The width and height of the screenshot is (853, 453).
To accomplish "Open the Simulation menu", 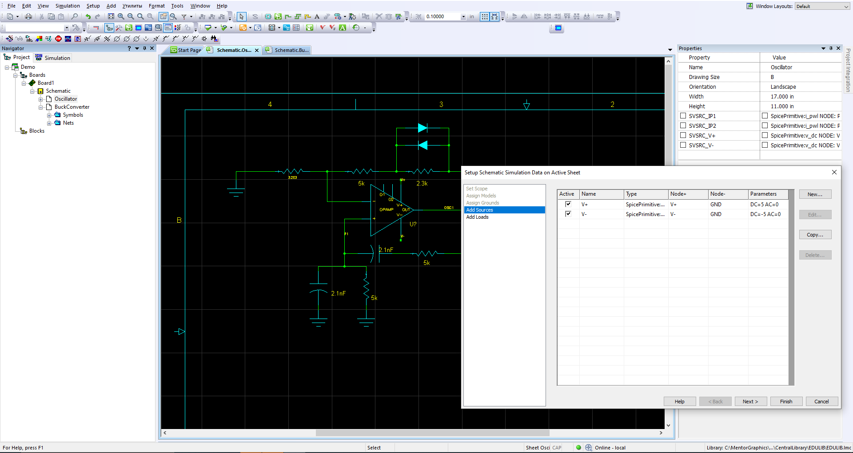I will pos(68,6).
